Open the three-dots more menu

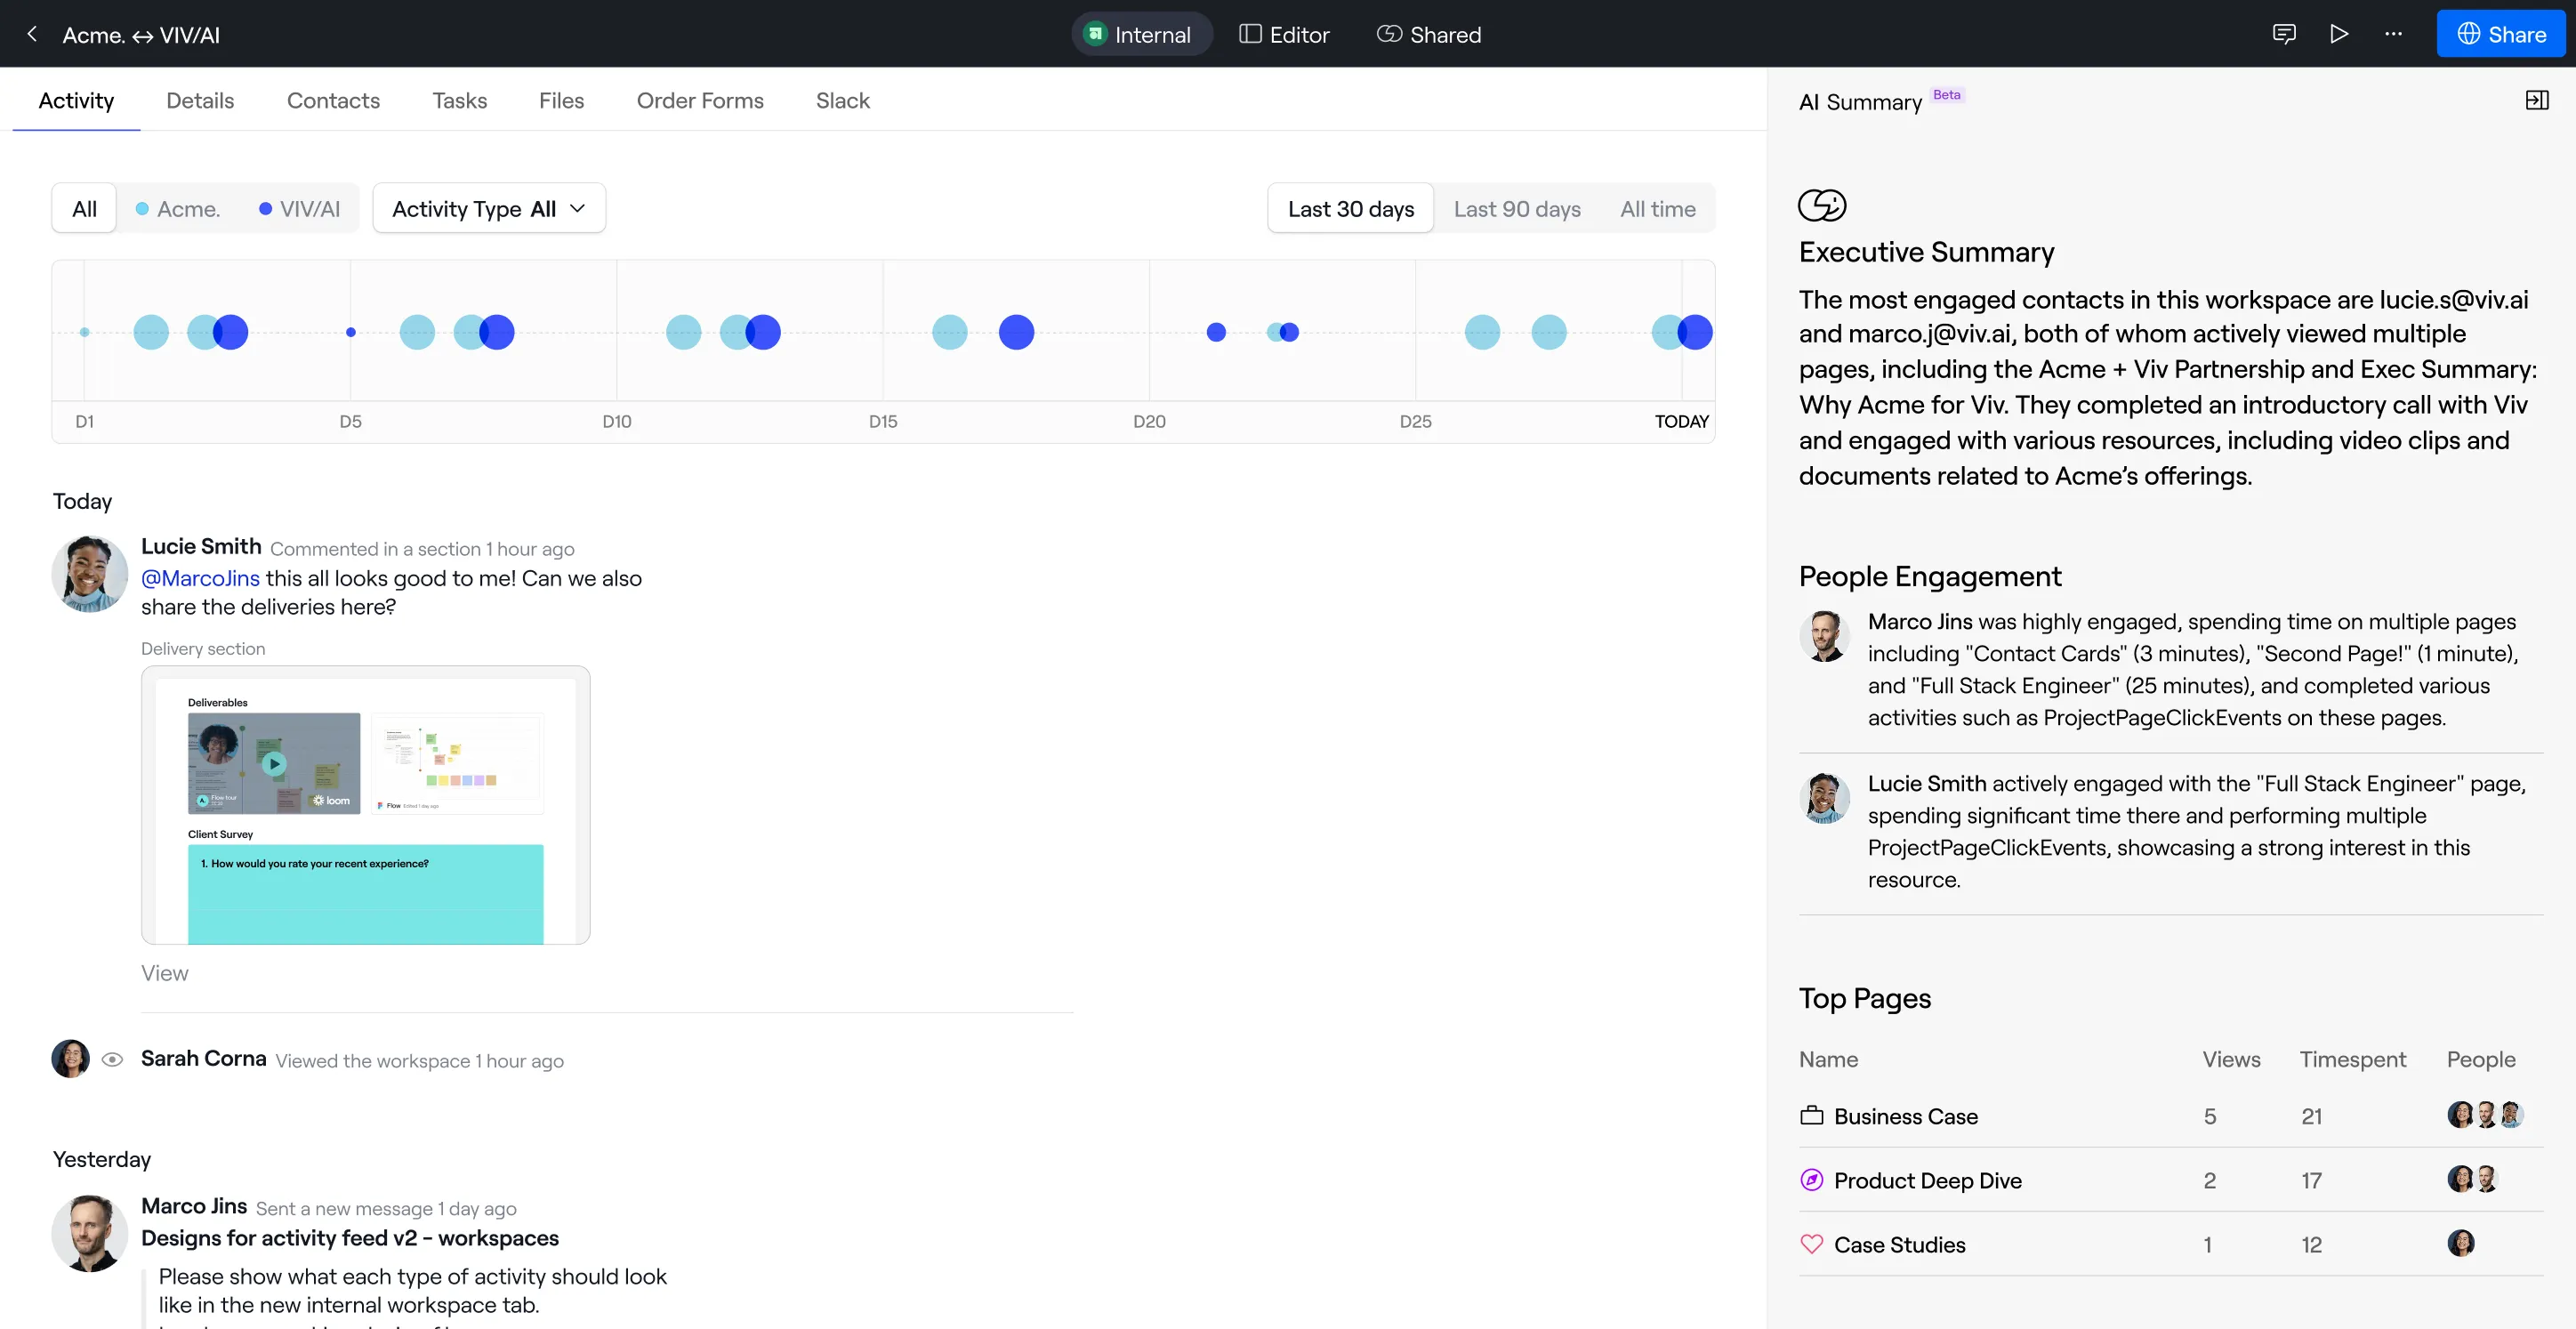(x=2393, y=34)
